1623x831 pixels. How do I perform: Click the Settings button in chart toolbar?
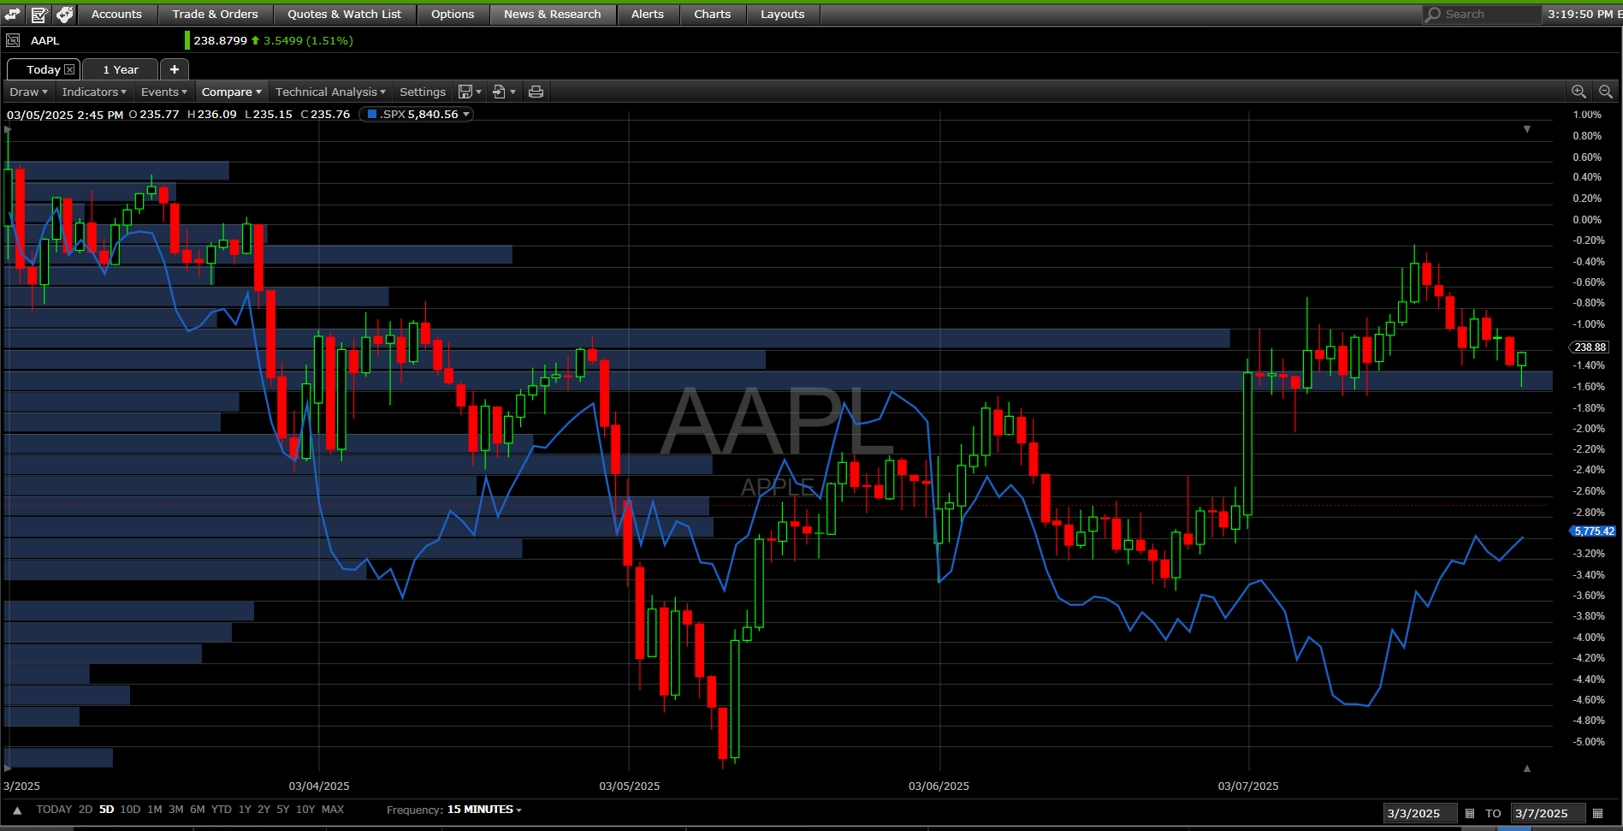[422, 92]
